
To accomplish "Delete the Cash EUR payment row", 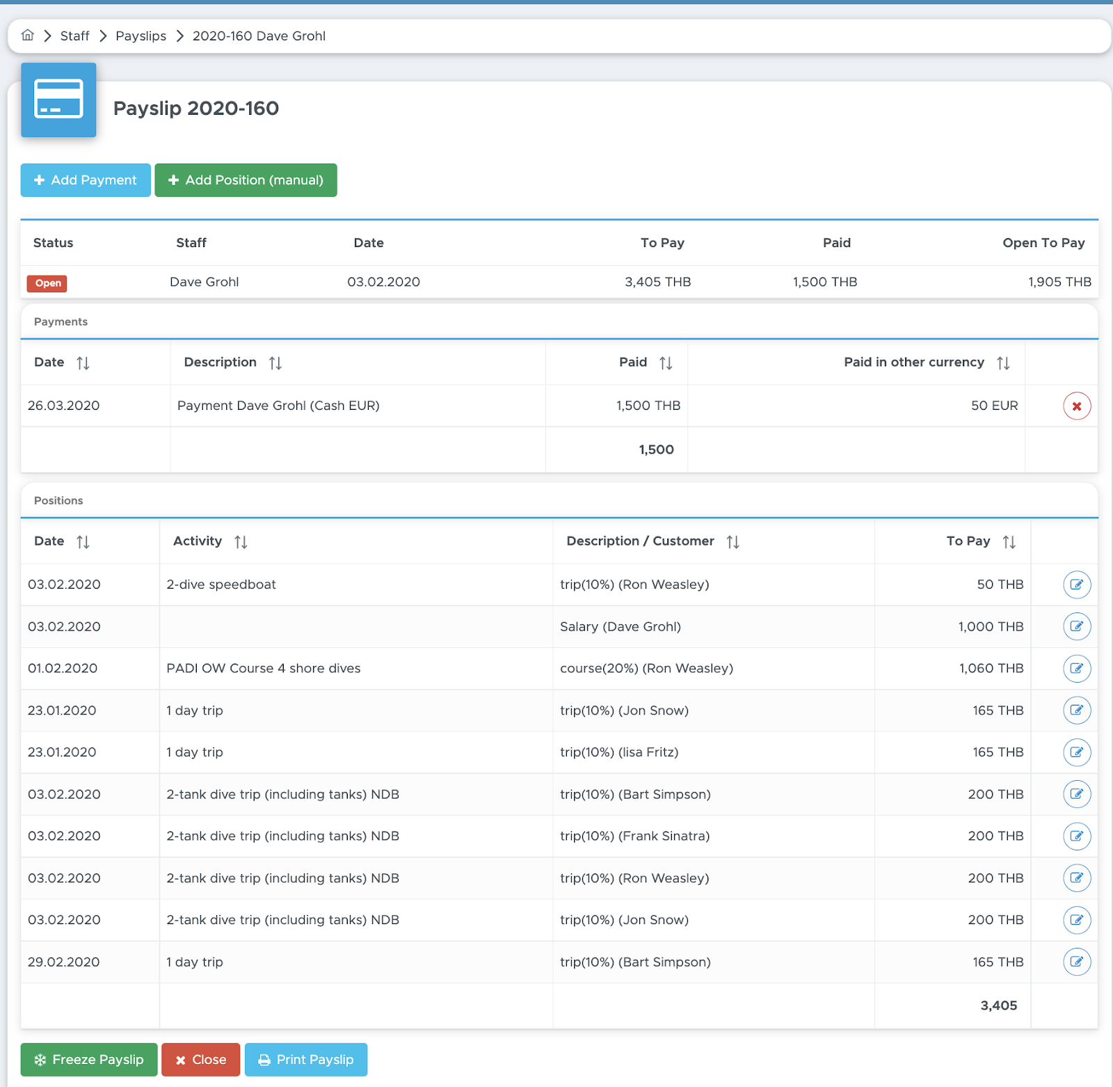I will coord(1076,406).
